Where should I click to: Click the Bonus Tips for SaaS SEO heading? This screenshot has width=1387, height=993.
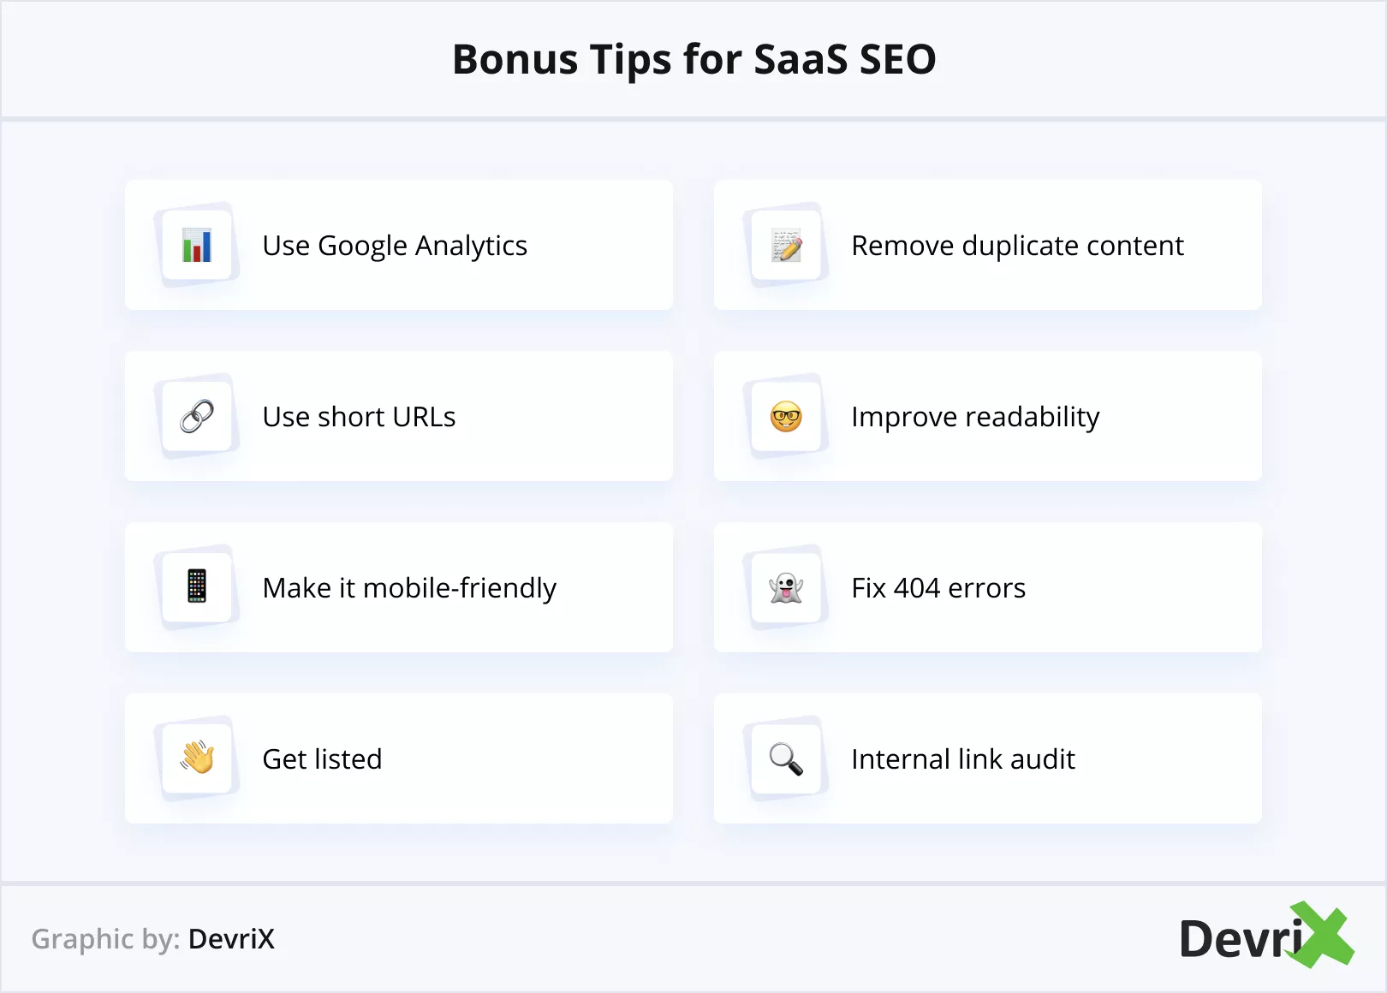click(693, 59)
